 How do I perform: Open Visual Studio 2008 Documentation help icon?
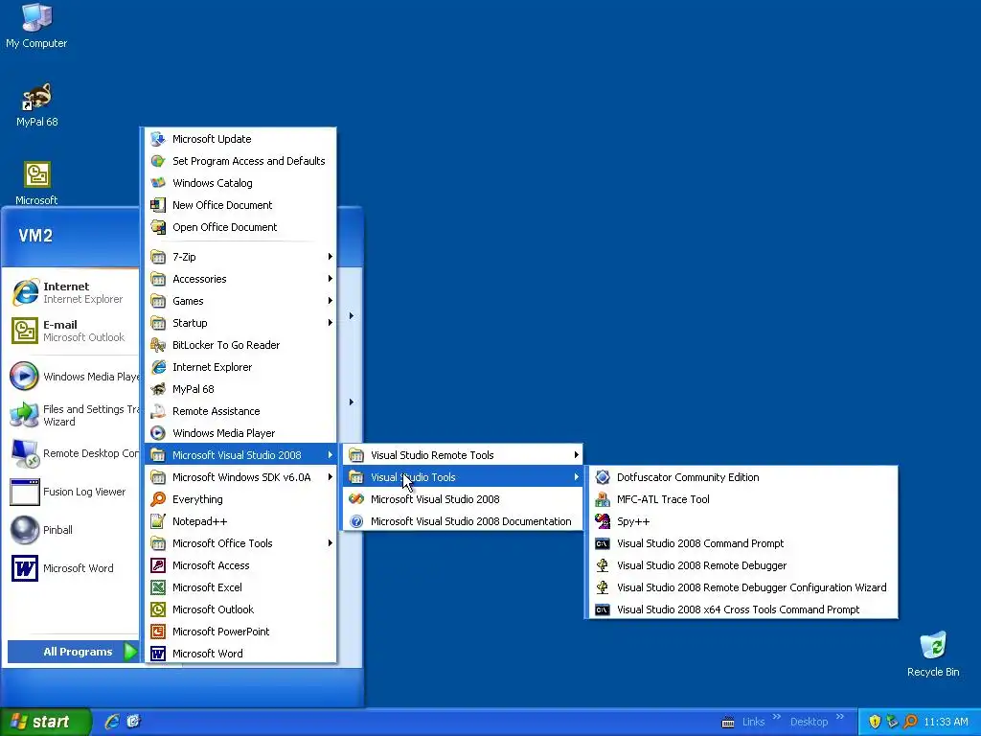point(356,520)
